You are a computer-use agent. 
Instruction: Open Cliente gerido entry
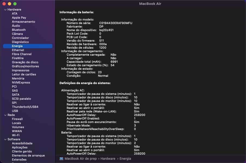(x=22, y=151)
